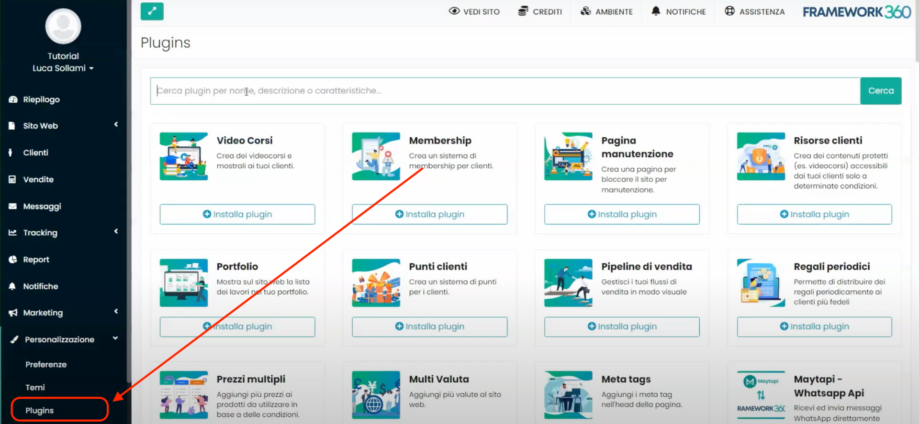This screenshot has width=919, height=424.
Task: Click the Riepilogo dashboard icon in sidebar
Action: tap(13, 99)
